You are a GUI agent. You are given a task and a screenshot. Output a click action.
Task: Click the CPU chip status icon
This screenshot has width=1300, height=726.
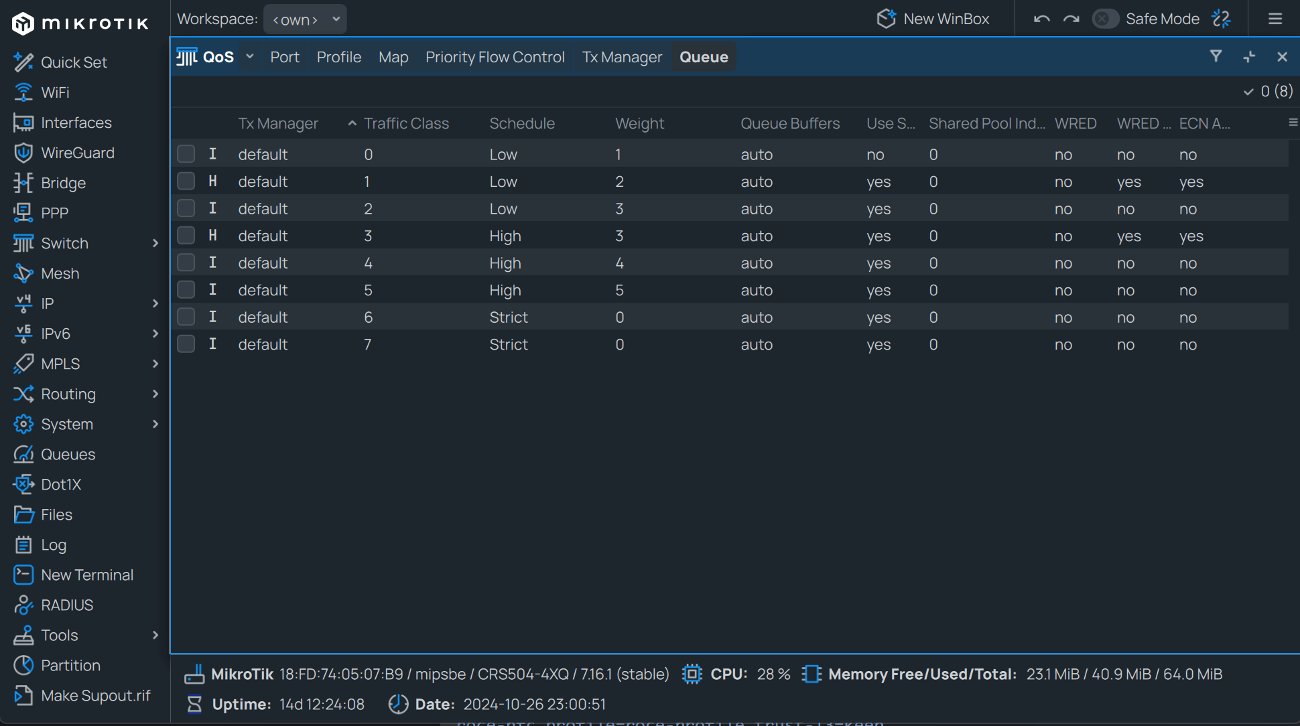[x=692, y=674]
